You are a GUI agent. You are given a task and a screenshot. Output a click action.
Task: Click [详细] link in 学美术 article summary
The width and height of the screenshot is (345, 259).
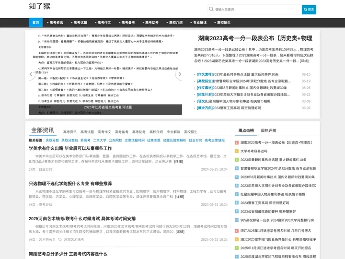178,162
